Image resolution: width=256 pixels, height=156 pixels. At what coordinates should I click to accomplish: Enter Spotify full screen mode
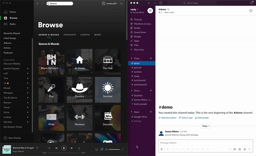click(122, 150)
